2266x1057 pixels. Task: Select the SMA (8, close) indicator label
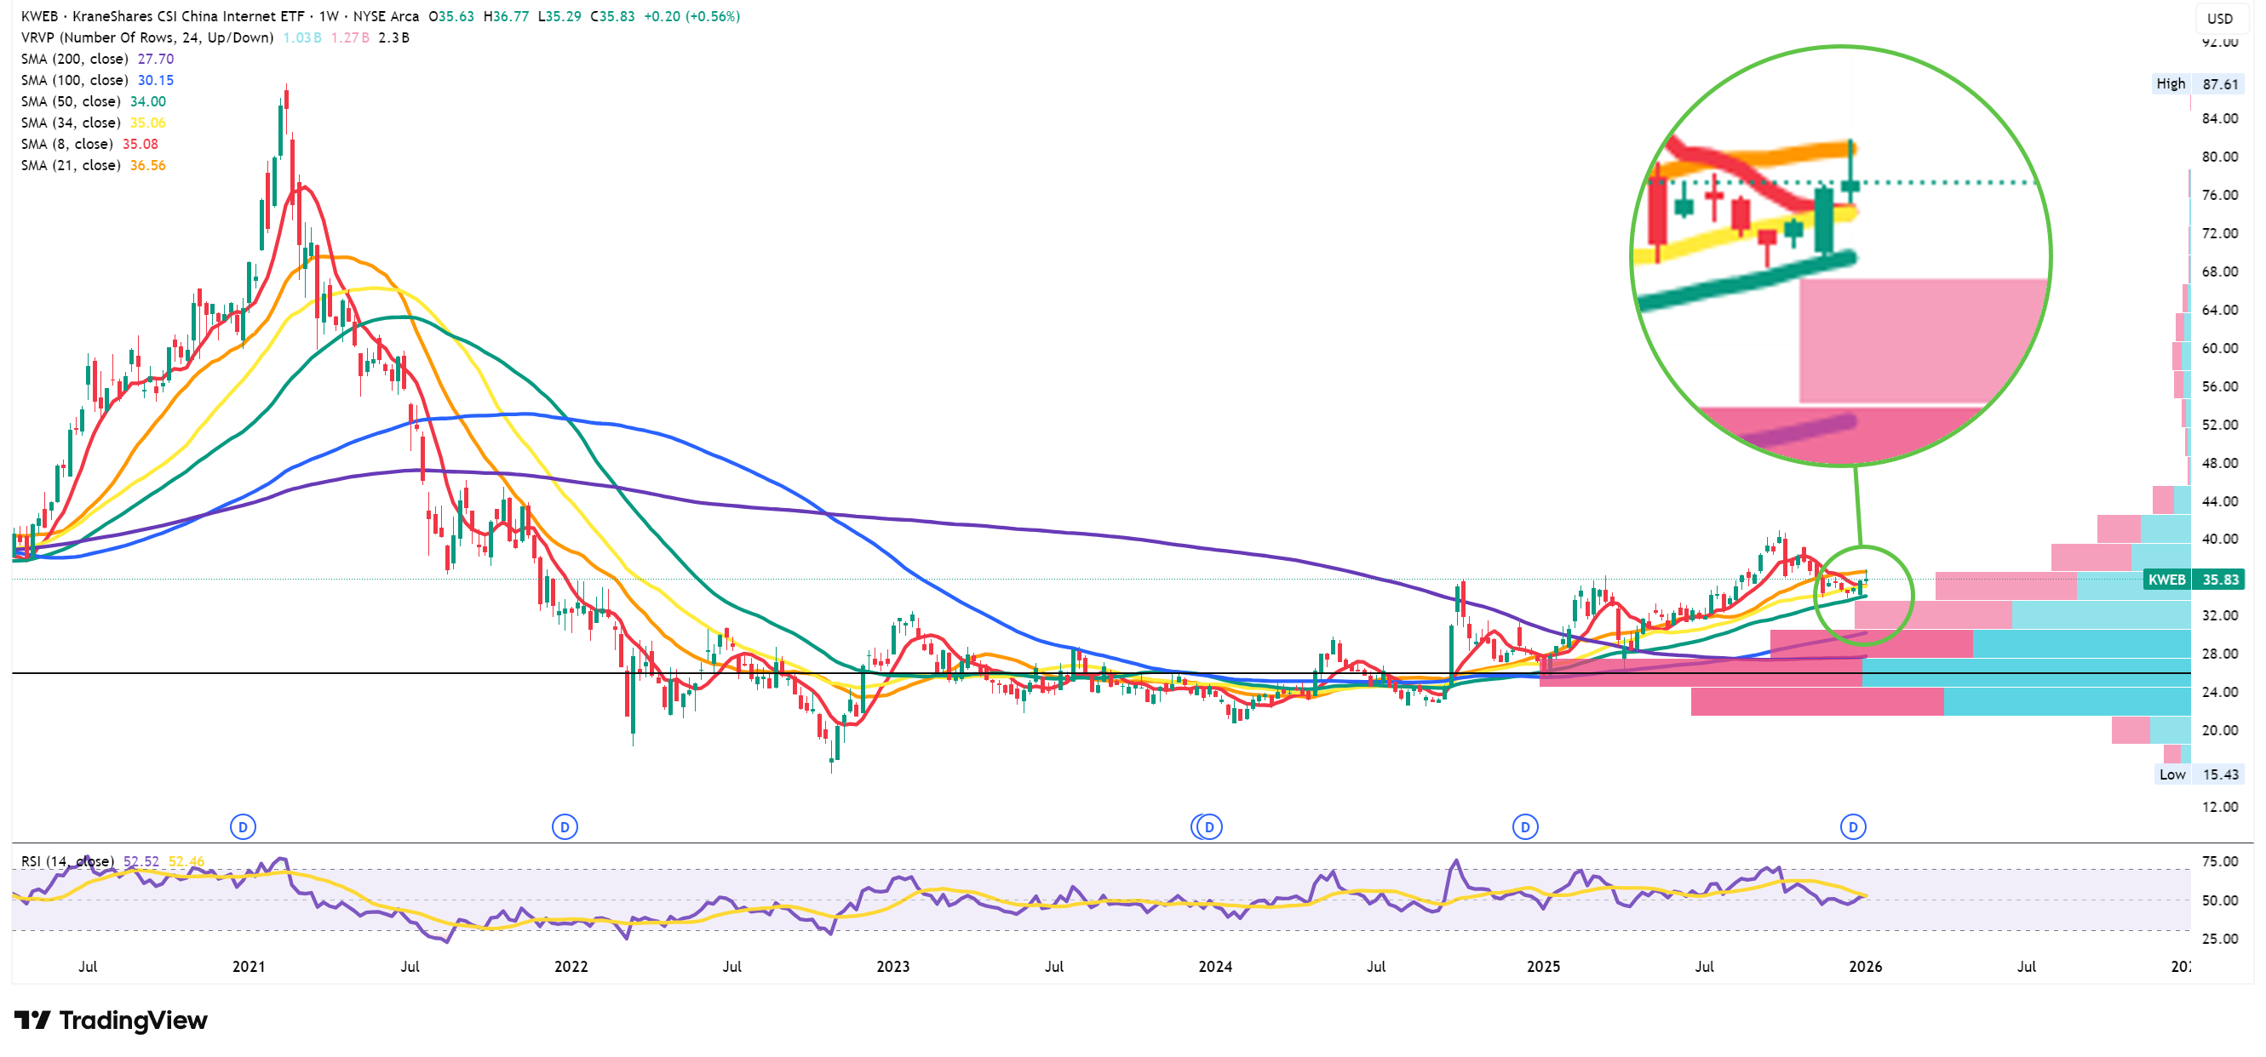pyautogui.click(x=67, y=144)
